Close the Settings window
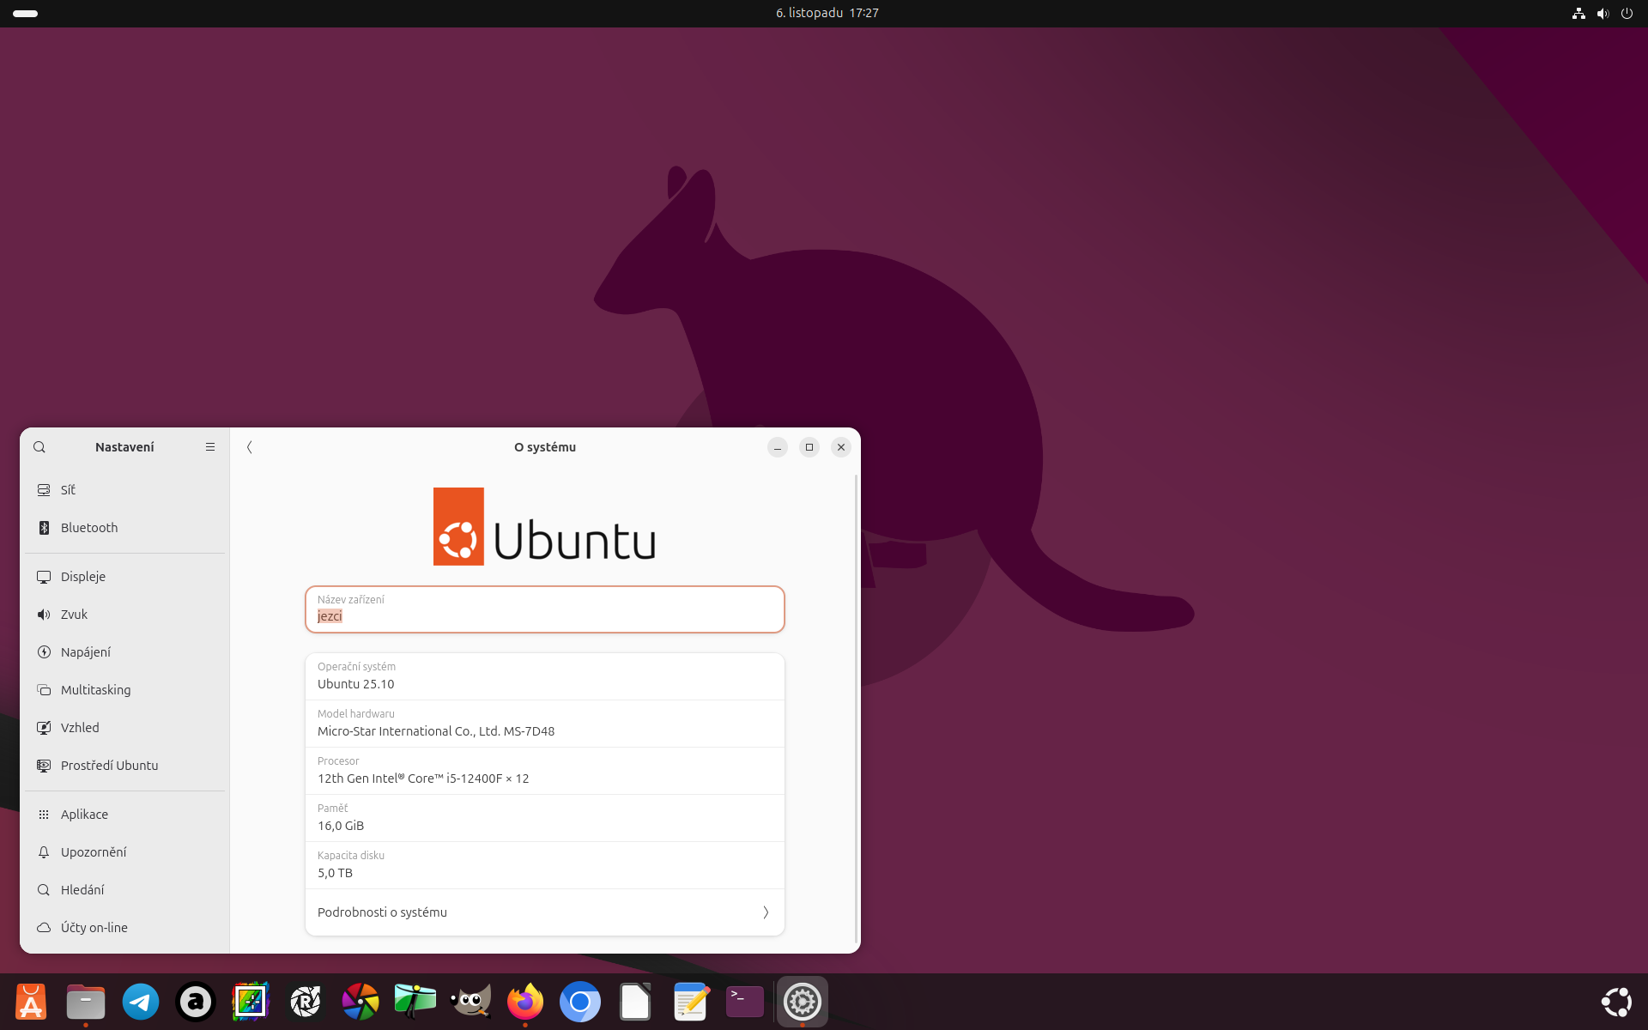Viewport: 1648px width, 1030px height. click(x=841, y=447)
